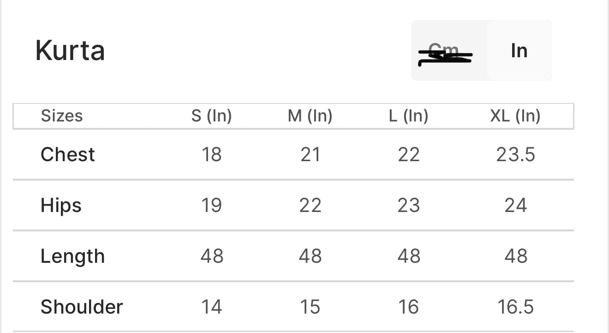609x333 pixels.
Task: Click the XL hips value 24
Action: tap(515, 205)
